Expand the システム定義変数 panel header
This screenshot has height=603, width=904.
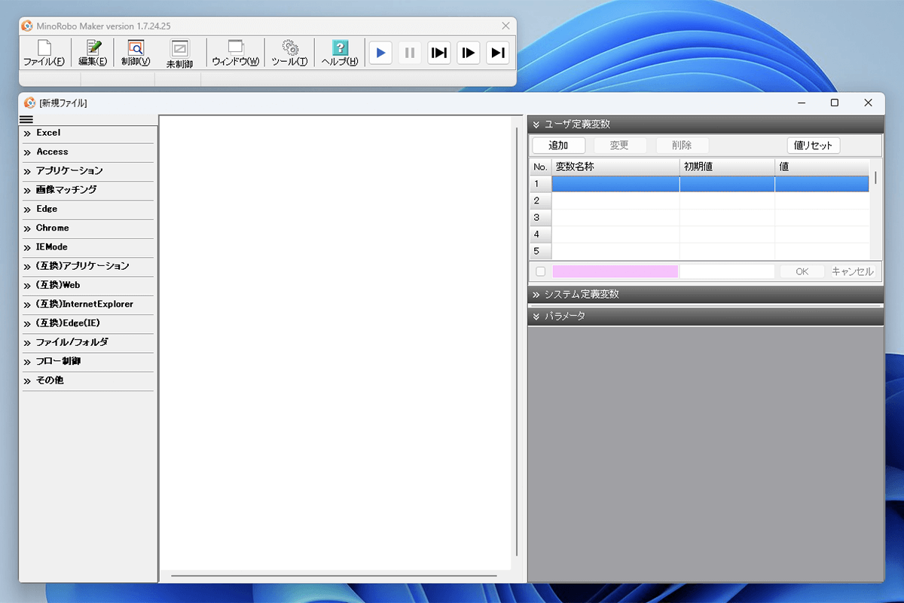(x=705, y=294)
